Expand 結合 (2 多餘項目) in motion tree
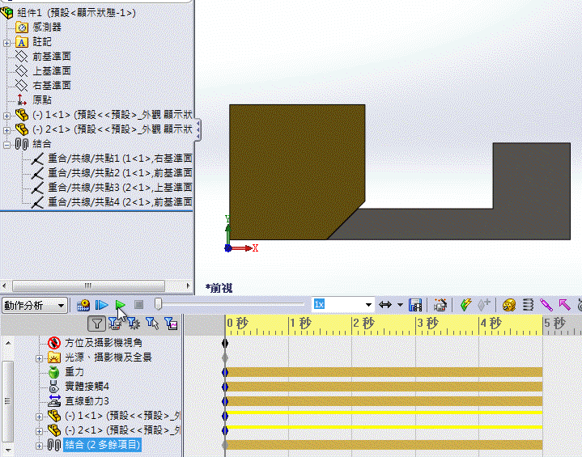 click(x=39, y=446)
